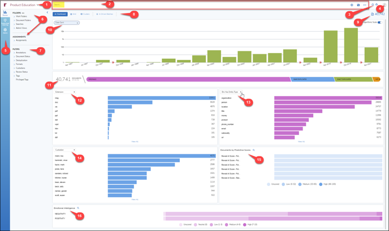Collapse the left panel with chevron arrow

coord(47,12)
